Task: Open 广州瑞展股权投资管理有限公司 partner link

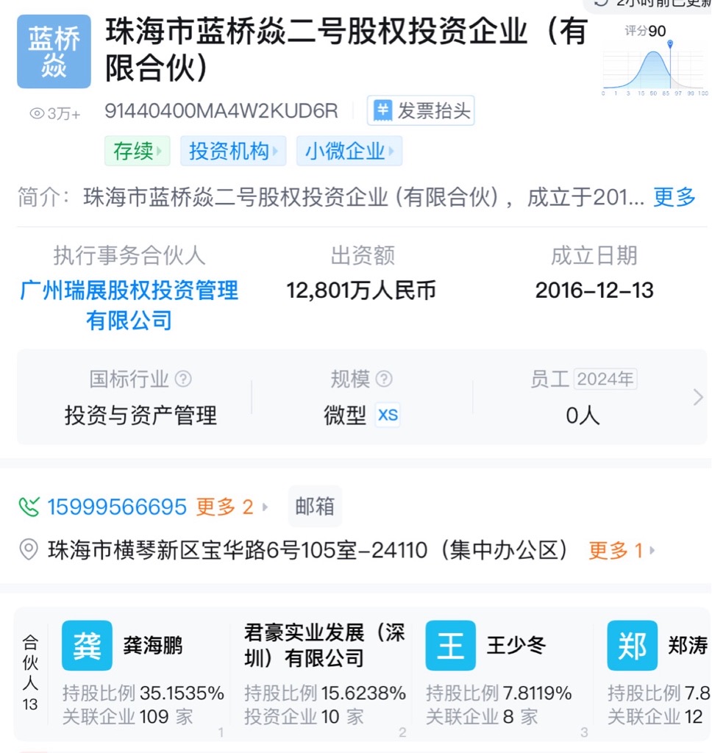Action: click(129, 305)
